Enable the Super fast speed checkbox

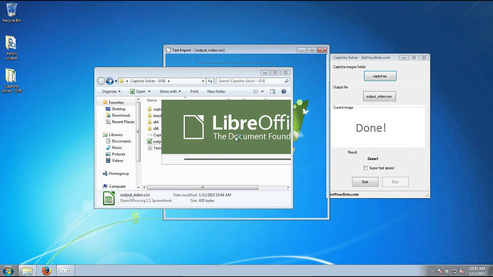366,168
